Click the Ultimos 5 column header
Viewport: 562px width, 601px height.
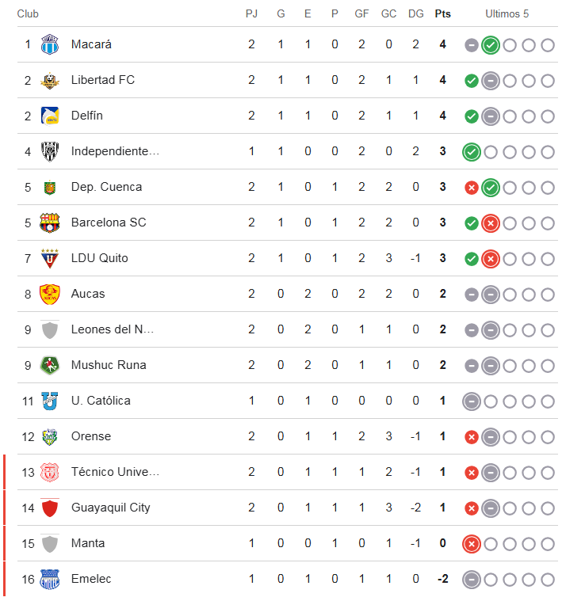tap(507, 13)
